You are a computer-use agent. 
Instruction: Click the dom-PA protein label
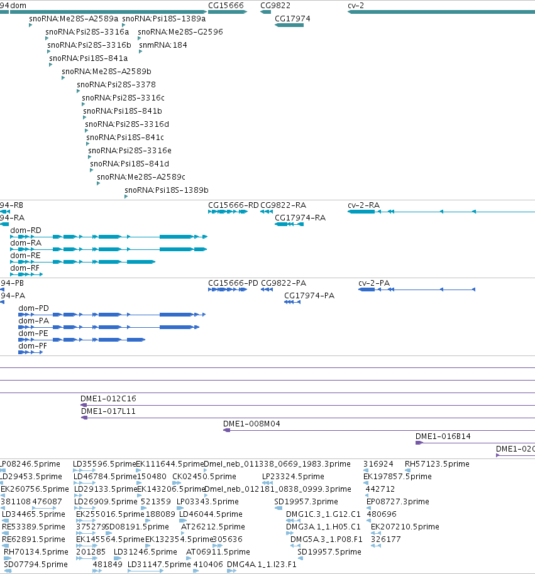pos(33,321)
